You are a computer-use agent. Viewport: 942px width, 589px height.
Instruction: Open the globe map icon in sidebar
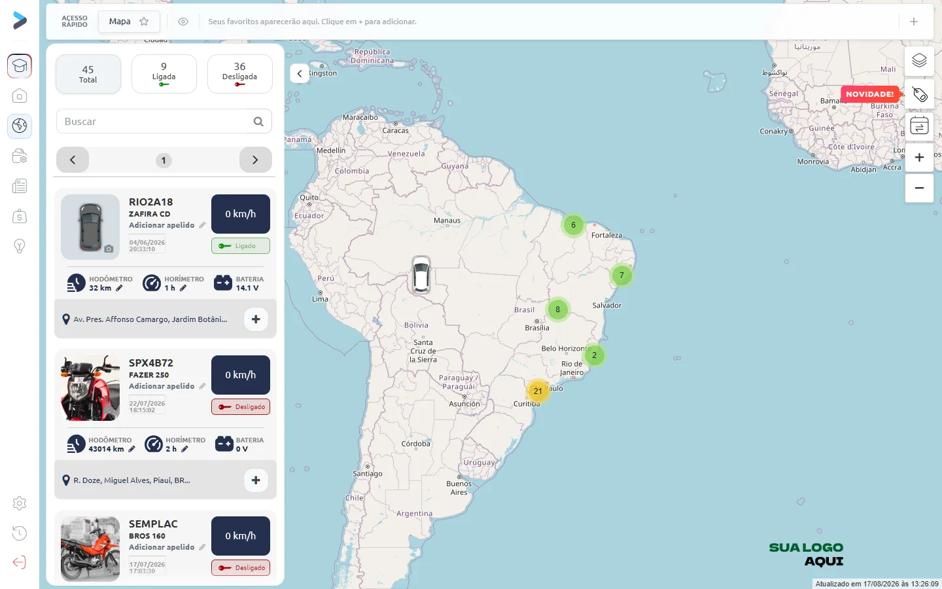coord(20,126)
